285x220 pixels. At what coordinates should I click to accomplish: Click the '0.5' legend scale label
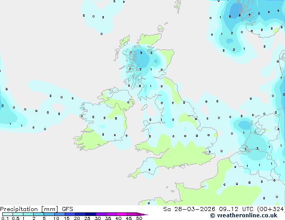(16, 218)
